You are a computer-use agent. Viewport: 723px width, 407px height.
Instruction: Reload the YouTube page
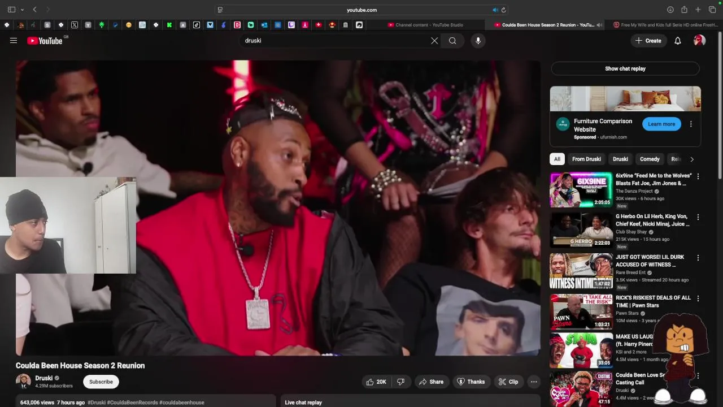pyautogui.click(x=503, y=10)
